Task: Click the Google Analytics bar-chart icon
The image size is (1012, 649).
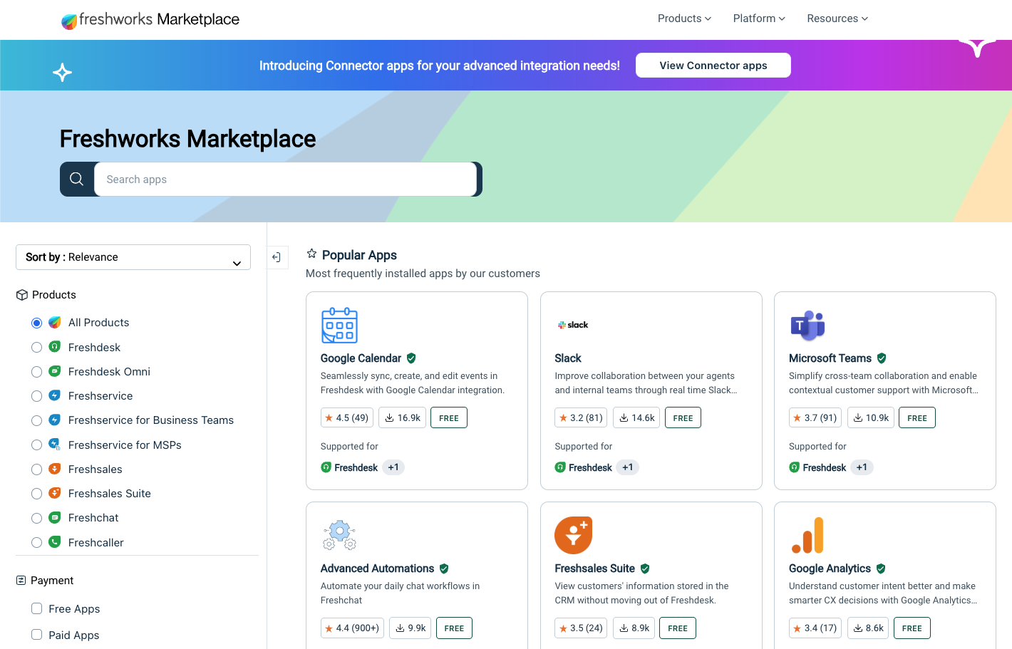Action: pos(807,535)
